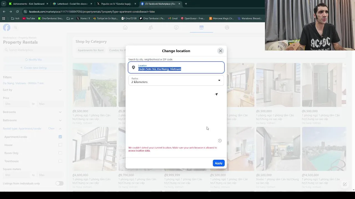This screenshot has height=199, width=355.
Task: Check the Townhouse checkbox
Action: coord(60,161)
